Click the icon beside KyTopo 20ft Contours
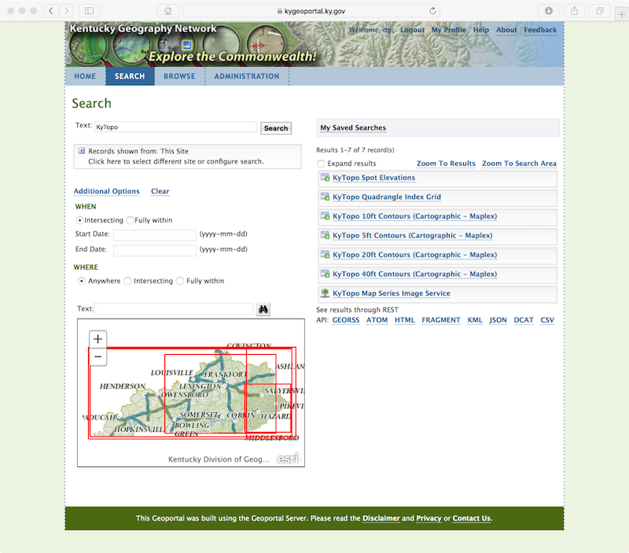This screenshot has height=553, width=629. point(325,254)
